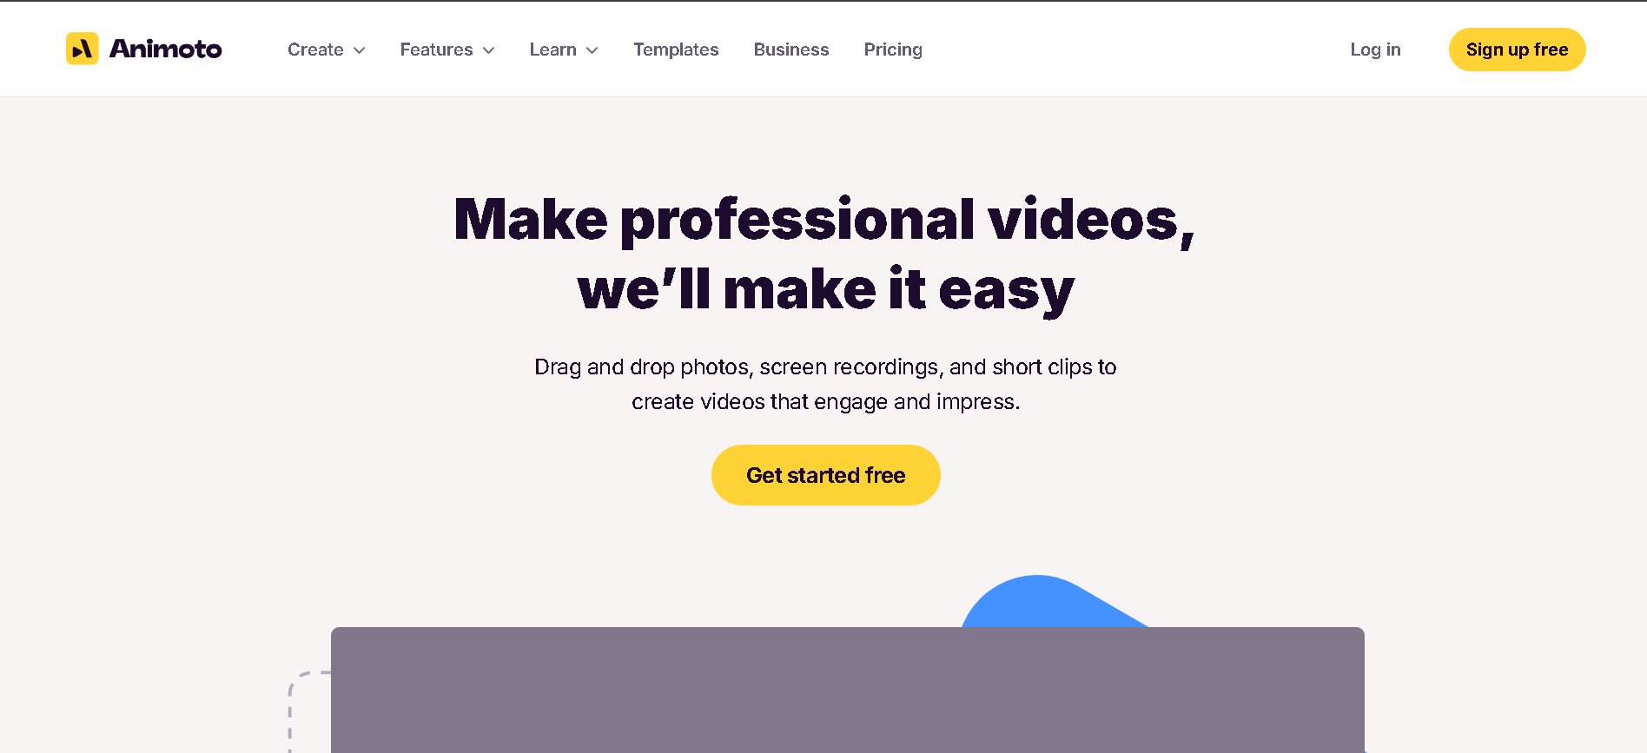Click the chevron arrow beside Features
Screen dimensions: 1647x753
pyautogui.click(x=488, y=50)
